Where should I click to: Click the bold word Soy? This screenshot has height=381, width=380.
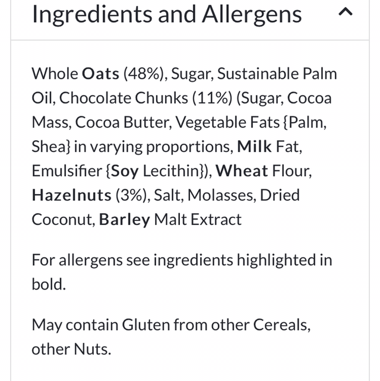pyautogui.click(x=124, y=171)
